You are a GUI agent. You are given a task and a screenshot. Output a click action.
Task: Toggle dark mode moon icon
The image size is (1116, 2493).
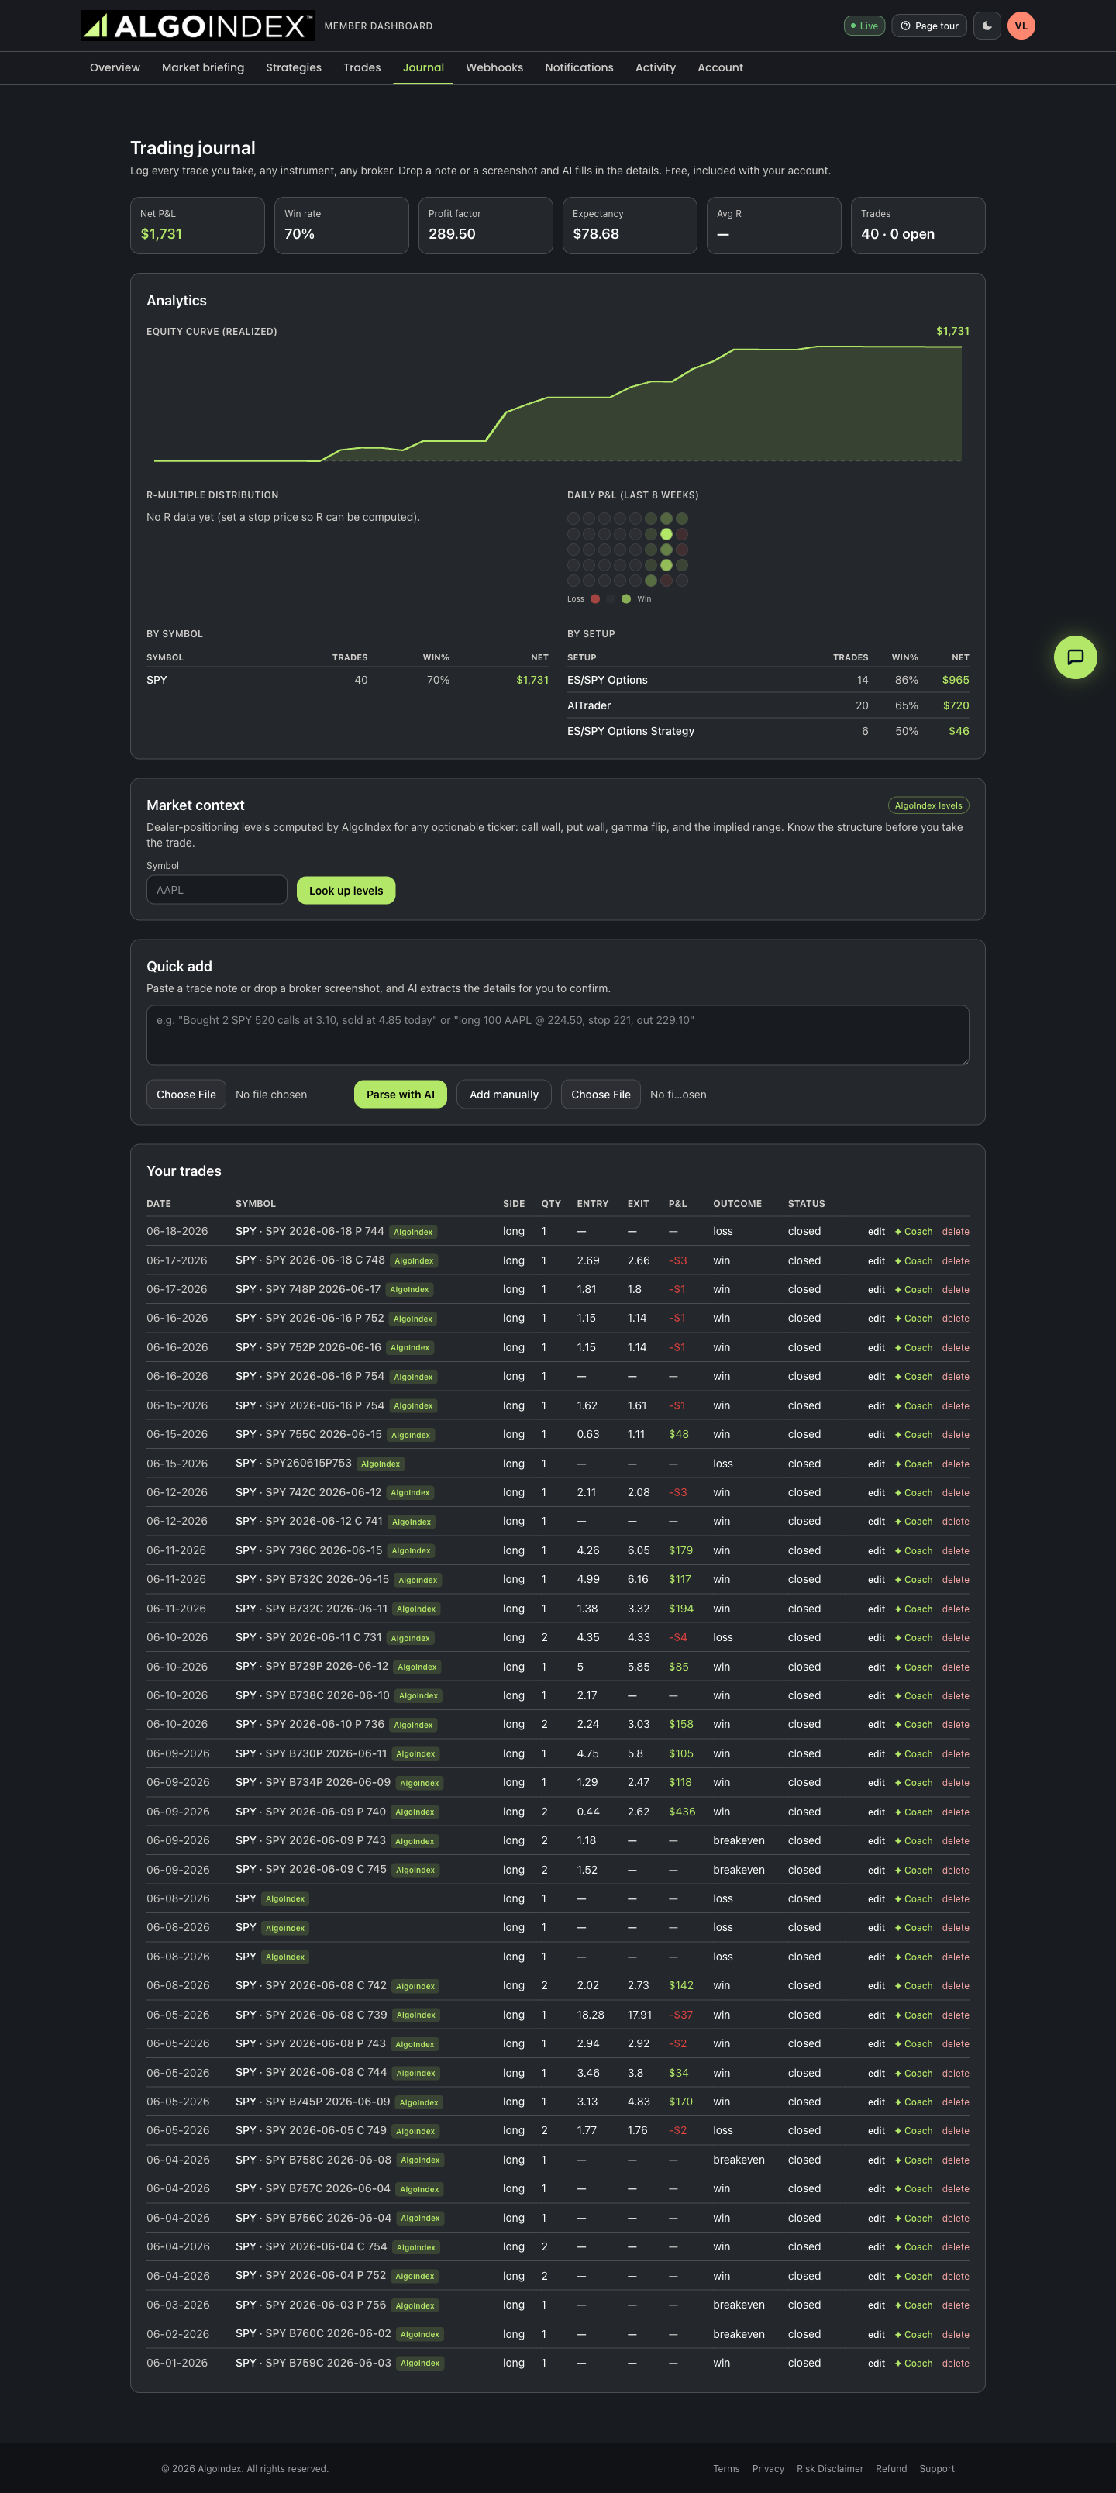[987, 26]
